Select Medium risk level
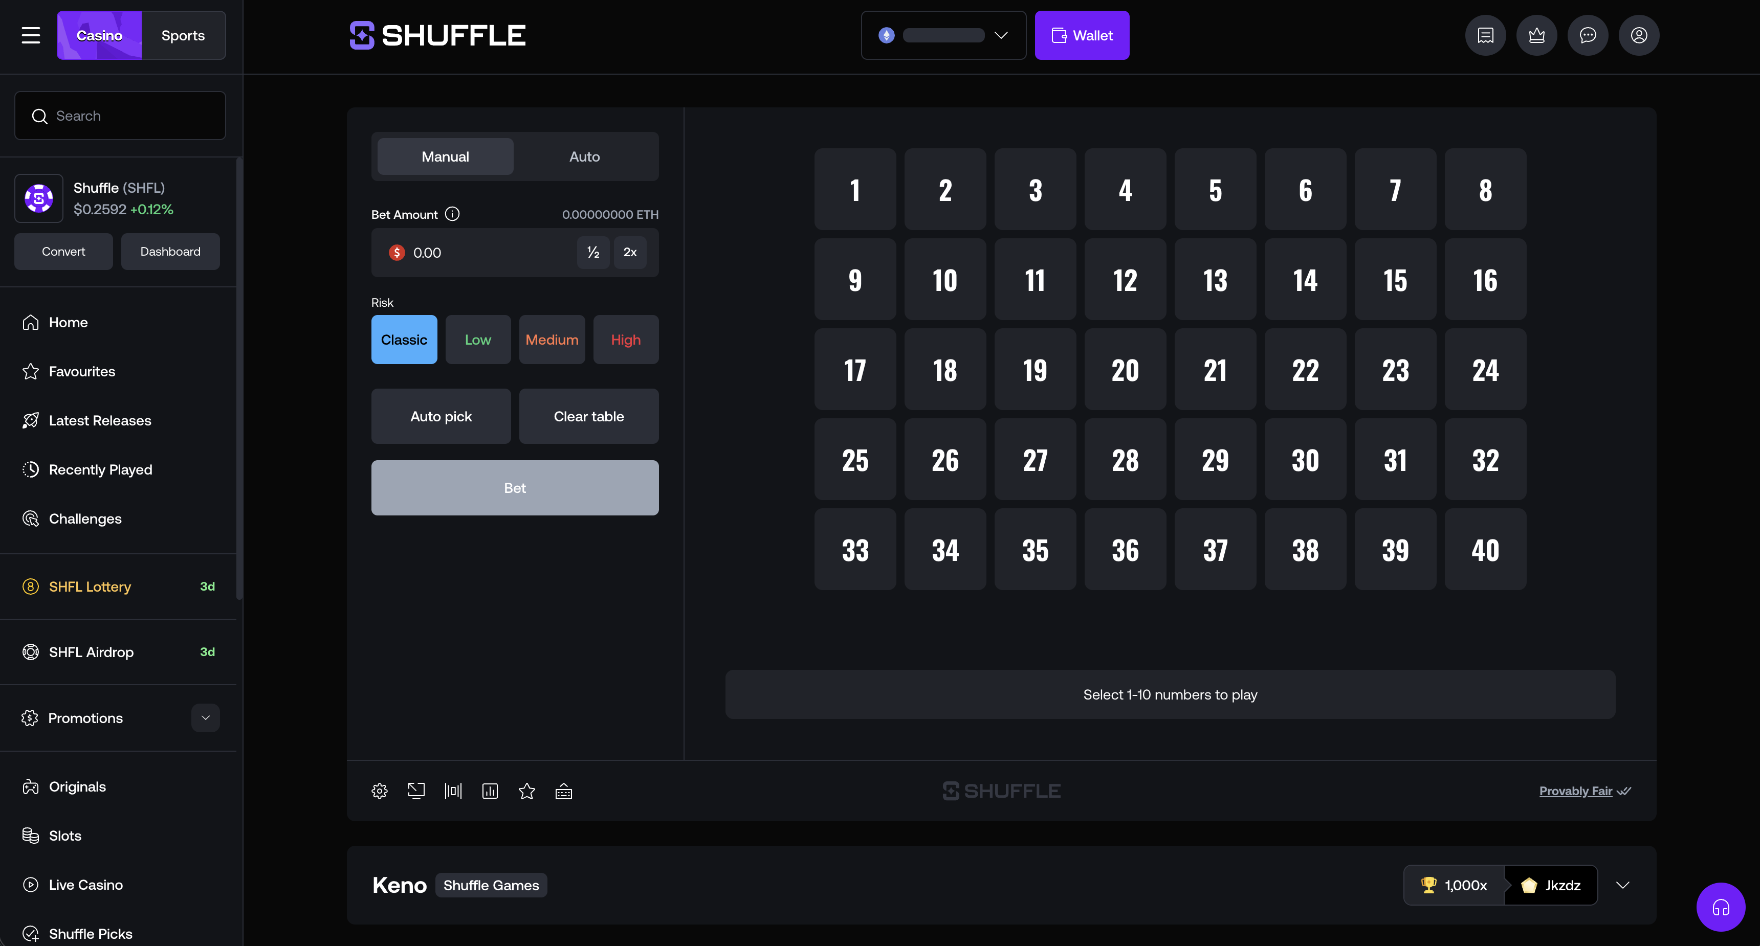The height and width of the screenshot is (946, 1760). click(x=552, y=340)
